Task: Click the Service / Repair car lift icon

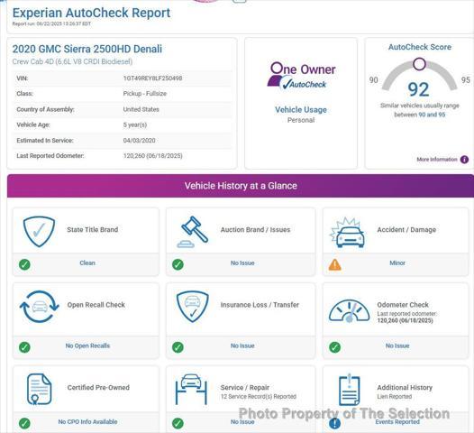Action: 191,389
